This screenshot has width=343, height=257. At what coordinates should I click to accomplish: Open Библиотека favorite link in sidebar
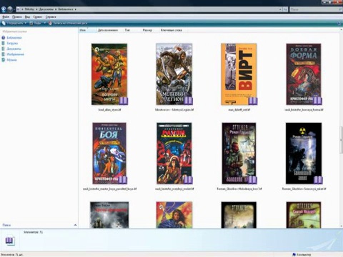click(x=14, y=38)
